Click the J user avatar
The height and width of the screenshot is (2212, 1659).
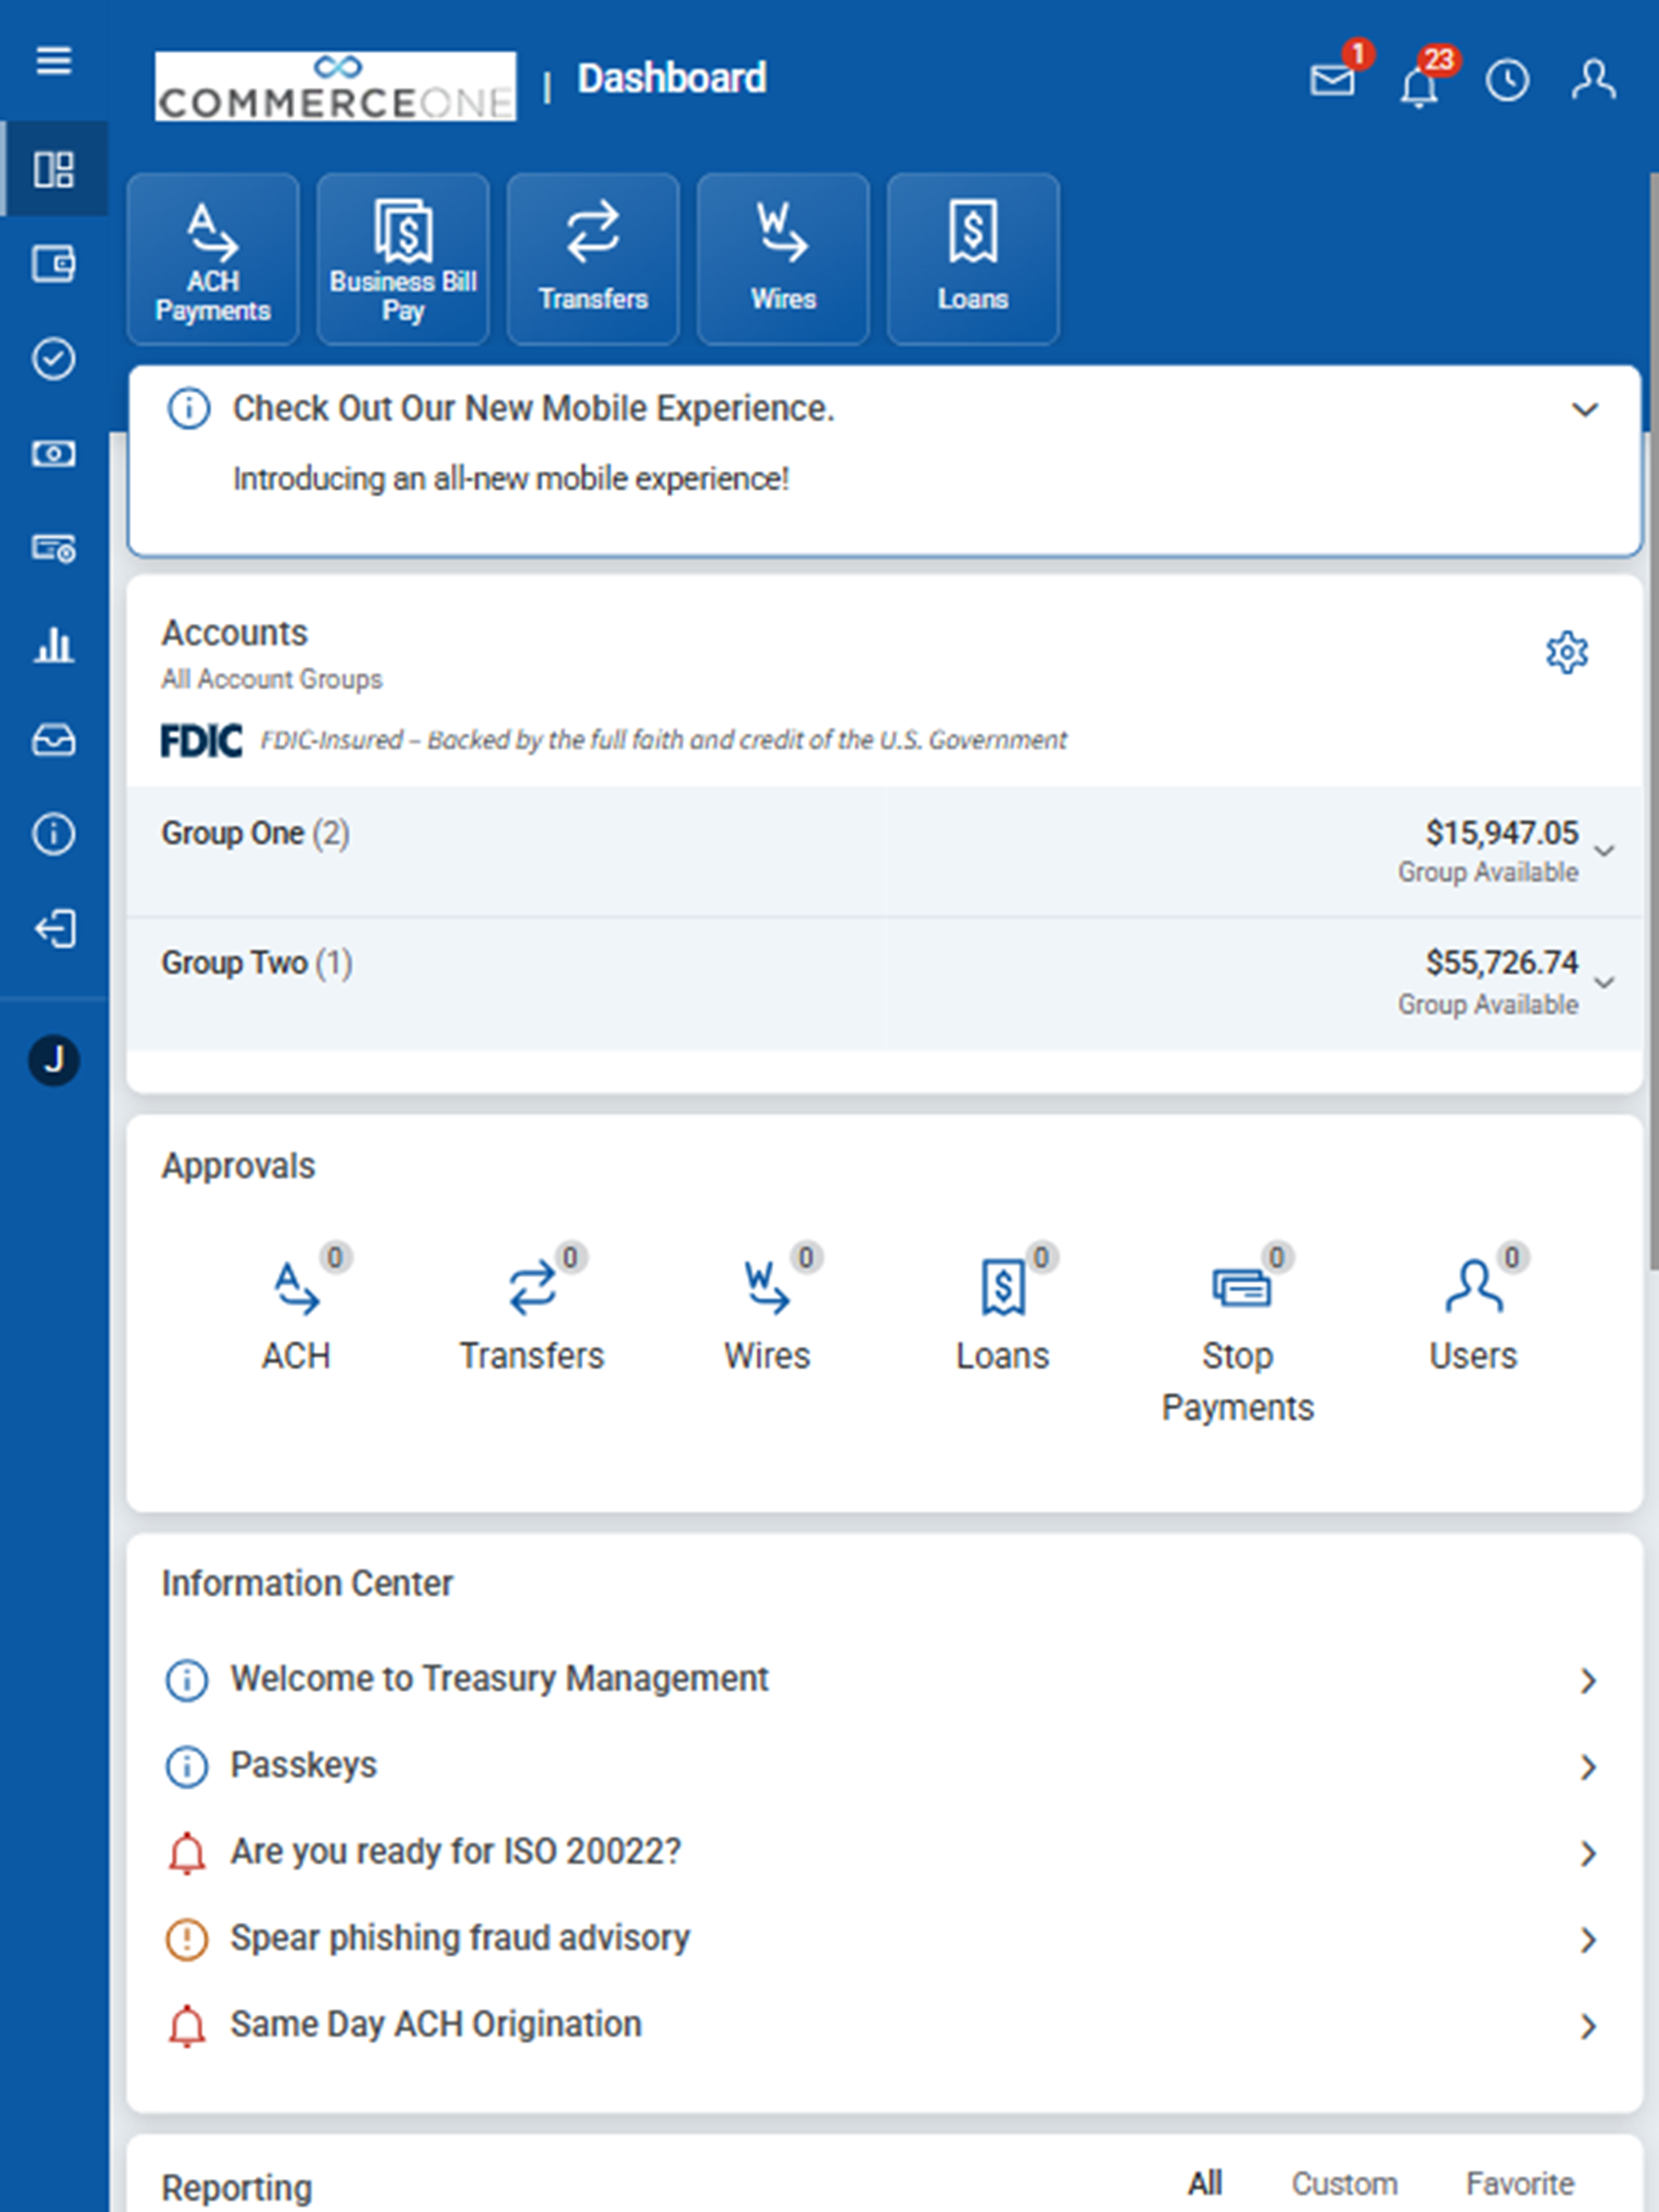[54, 1060]
